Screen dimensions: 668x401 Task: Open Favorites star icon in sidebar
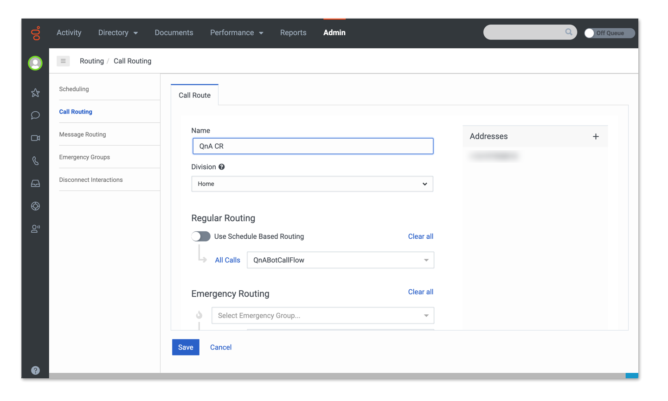tap(35, 93)
